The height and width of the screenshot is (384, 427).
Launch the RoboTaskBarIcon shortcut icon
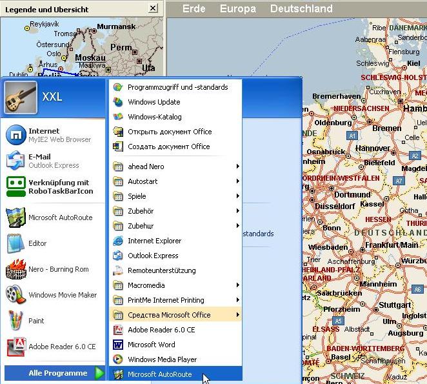[16, 187]
